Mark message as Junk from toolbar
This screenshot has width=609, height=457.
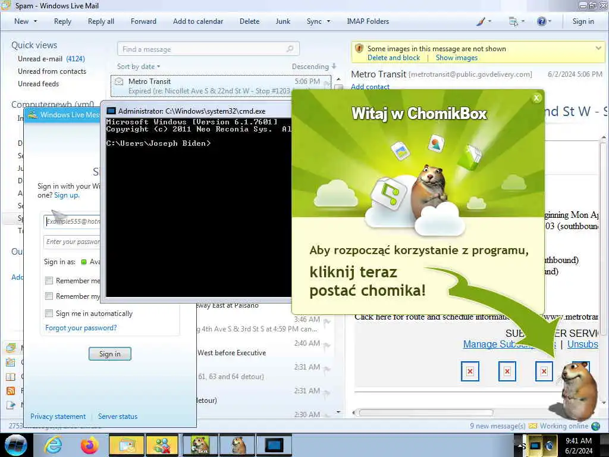coord(282,21)
